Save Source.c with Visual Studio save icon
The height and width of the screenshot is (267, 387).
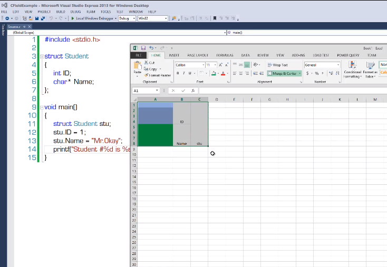coord(37,18)
